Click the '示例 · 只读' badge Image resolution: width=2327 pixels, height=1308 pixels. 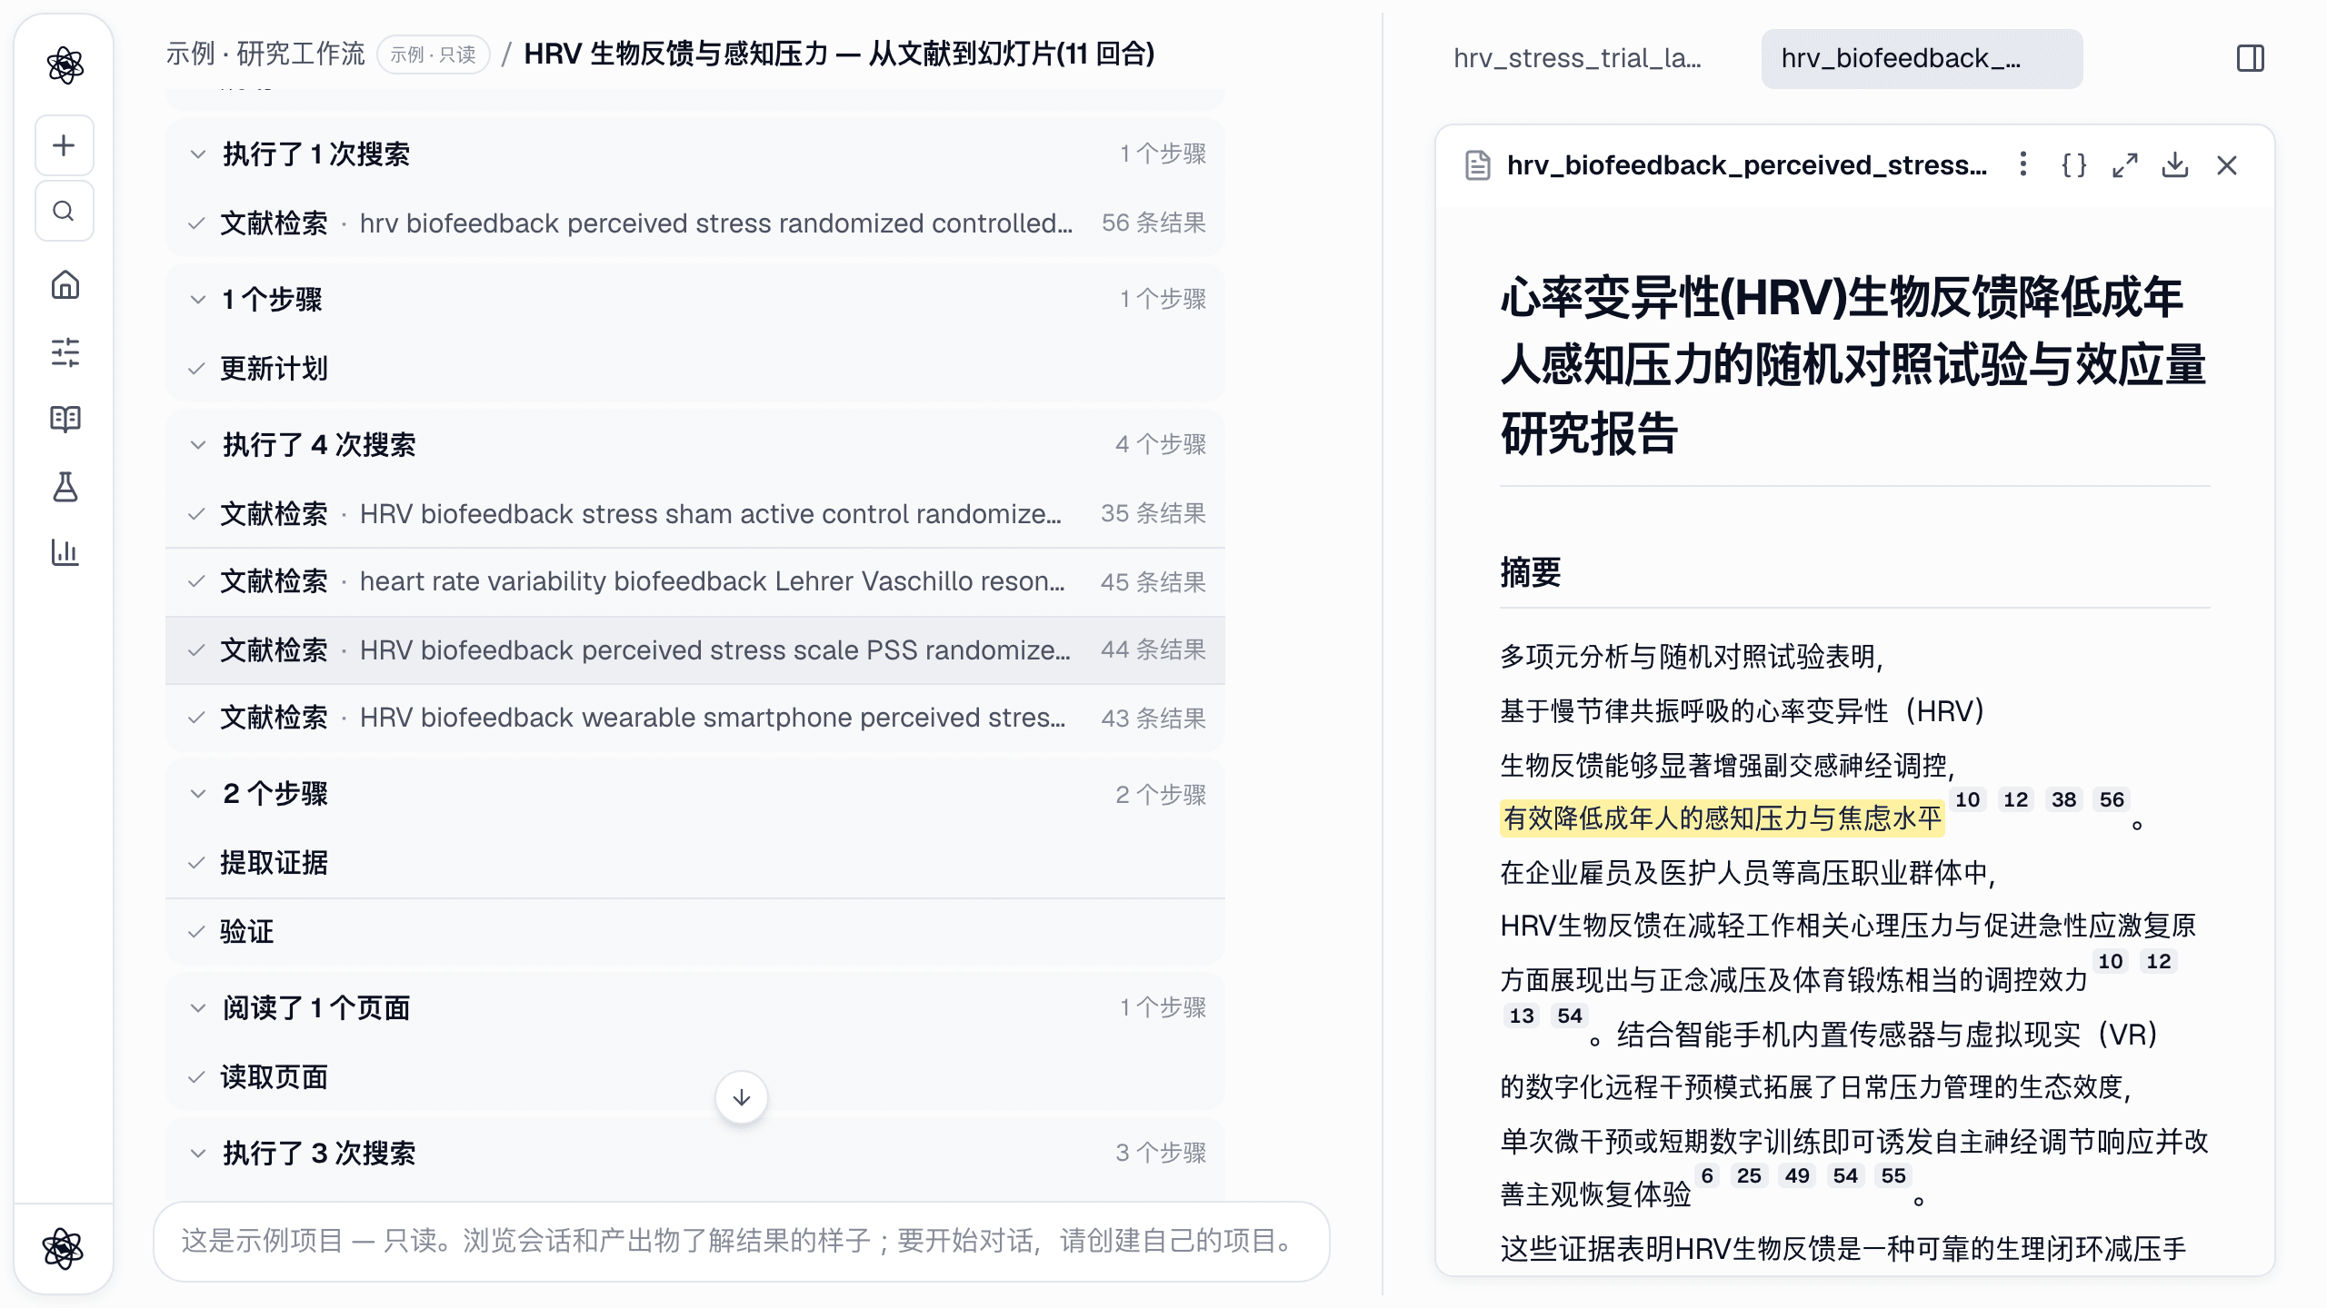tap(434, 54)
